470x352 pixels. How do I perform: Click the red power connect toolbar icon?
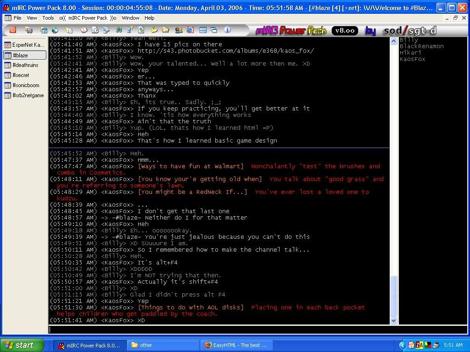click(x=13, y=30)
